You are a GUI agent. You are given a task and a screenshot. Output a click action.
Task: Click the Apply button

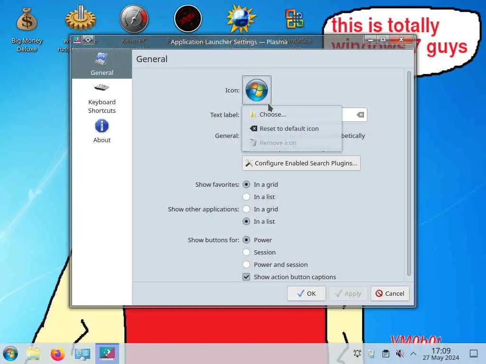click(x=348, y=293)
